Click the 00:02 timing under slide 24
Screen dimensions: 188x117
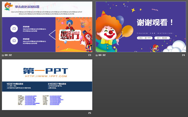(102, 55)
